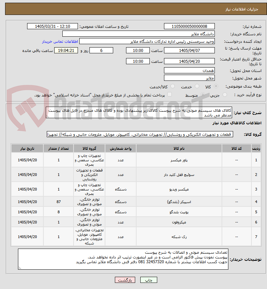The width and height of the screenshot is (267, 289).
Task: Toggle the اسناد خزانه اسلامی payment checkbox
Action: 169,94
